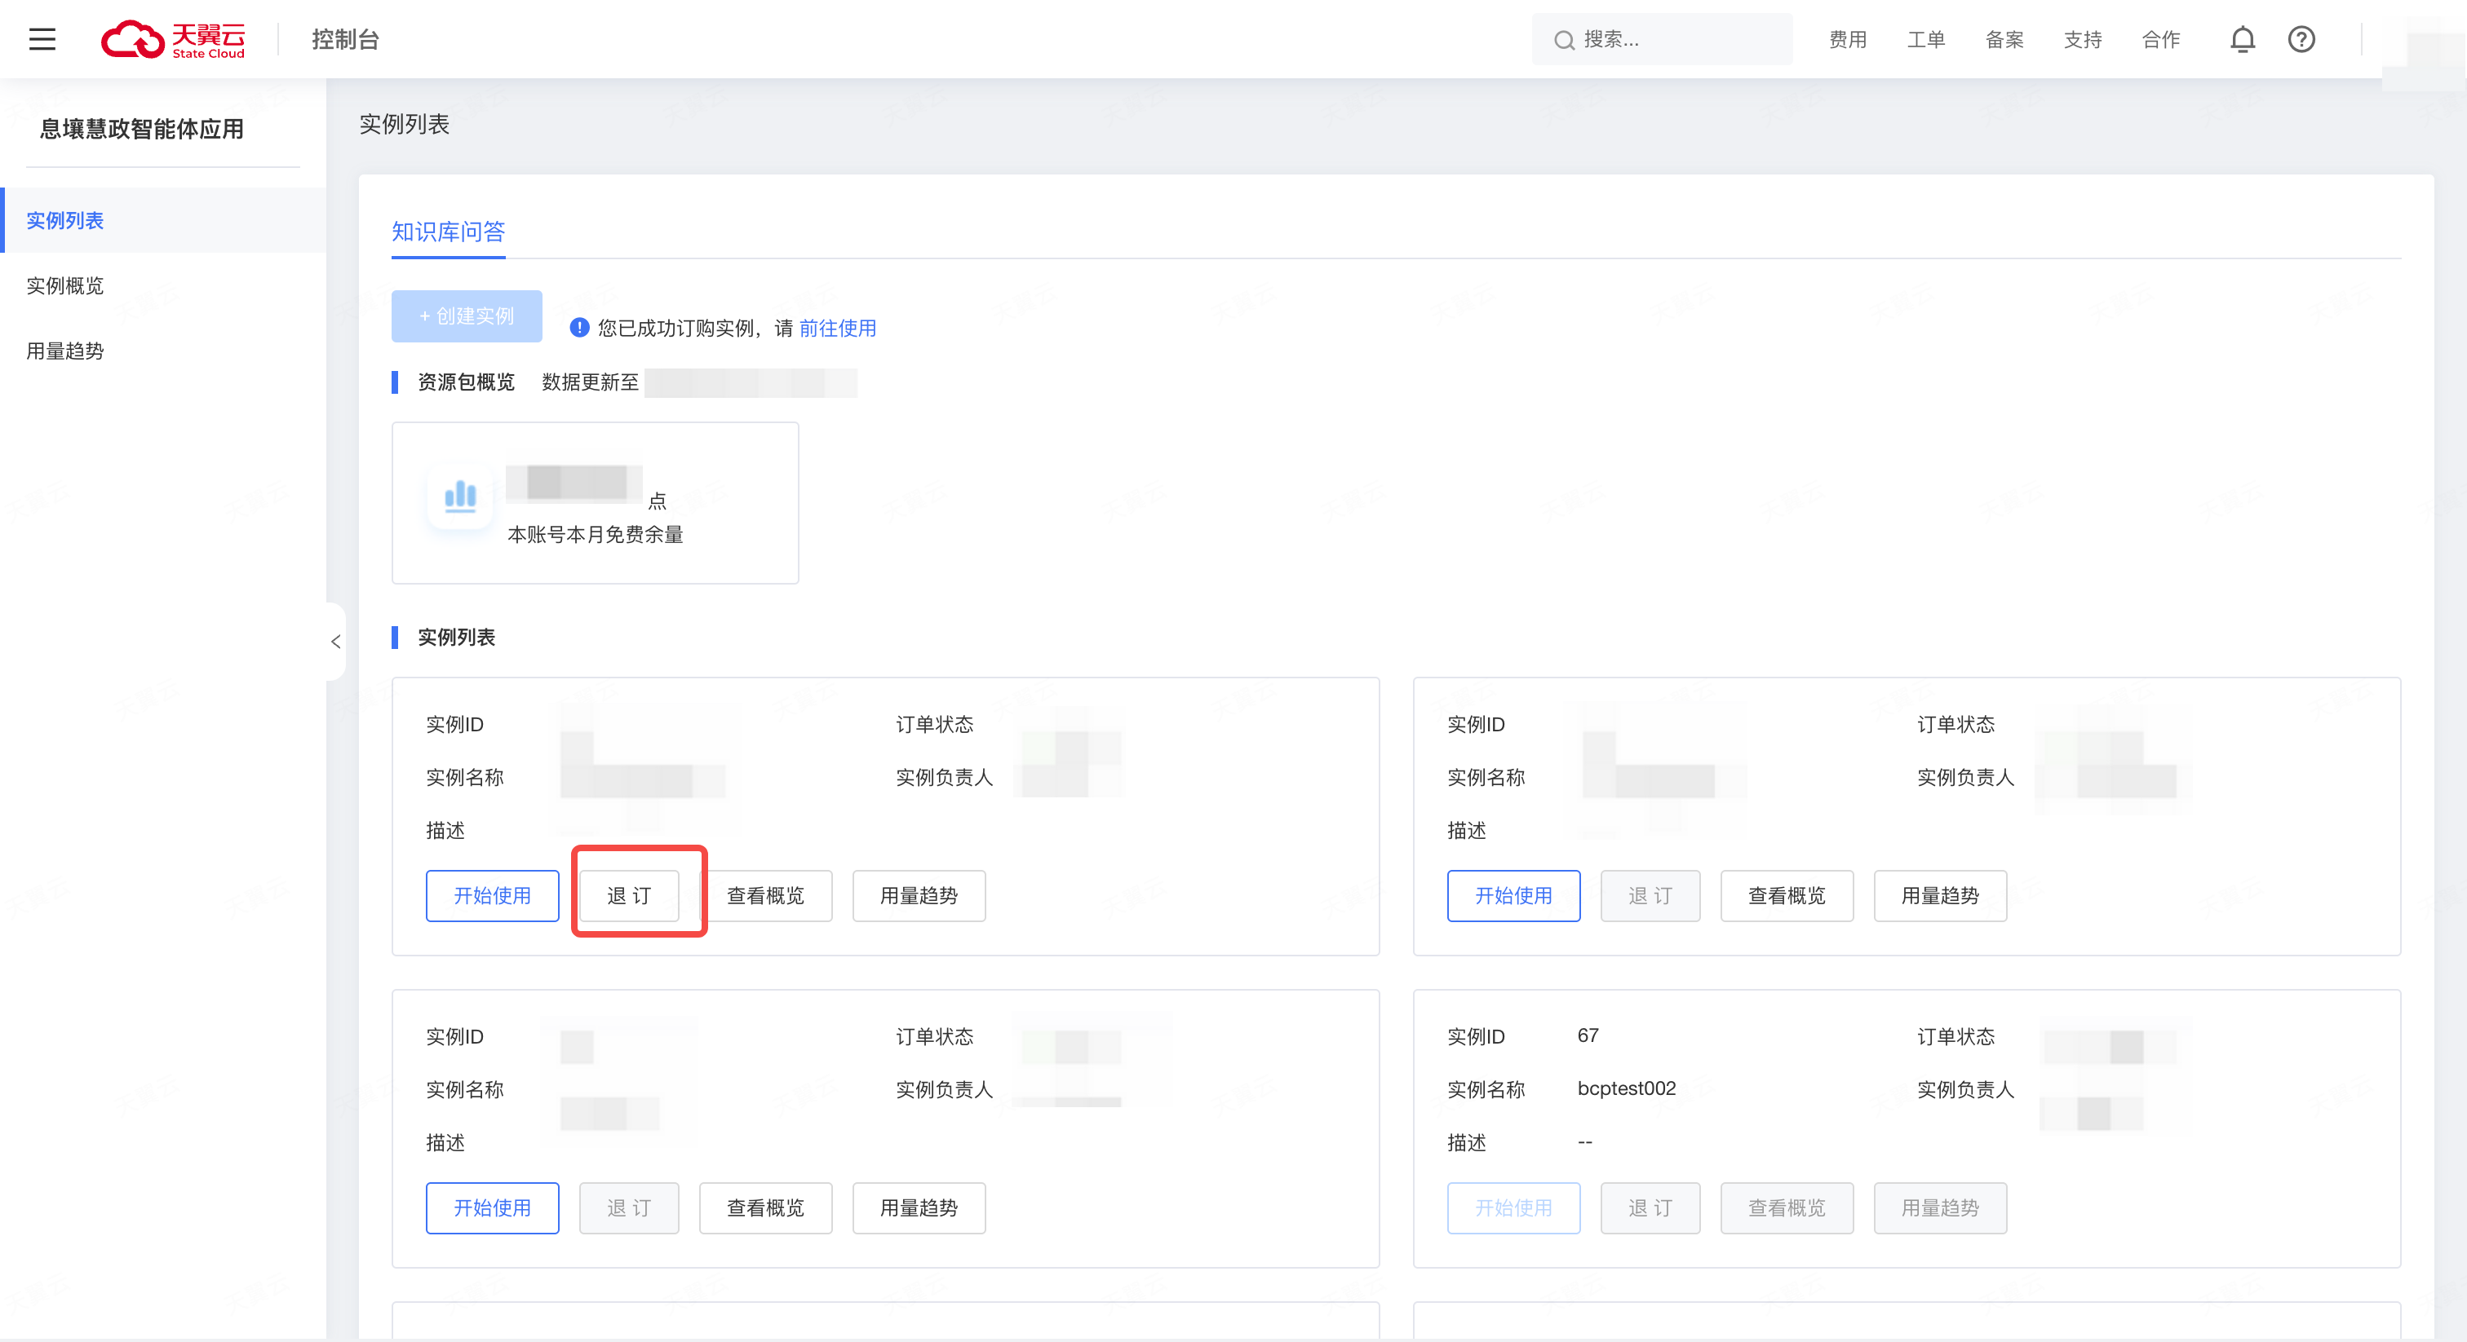The height and width of the screenshot is (1342, 2467).
Task: Click the search magnifier icon
Action: tap(1564, 40)
